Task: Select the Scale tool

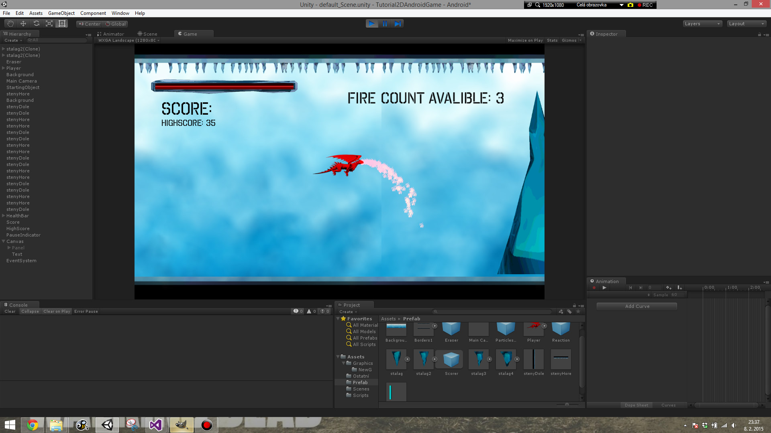Action: [x=49, y=23]
